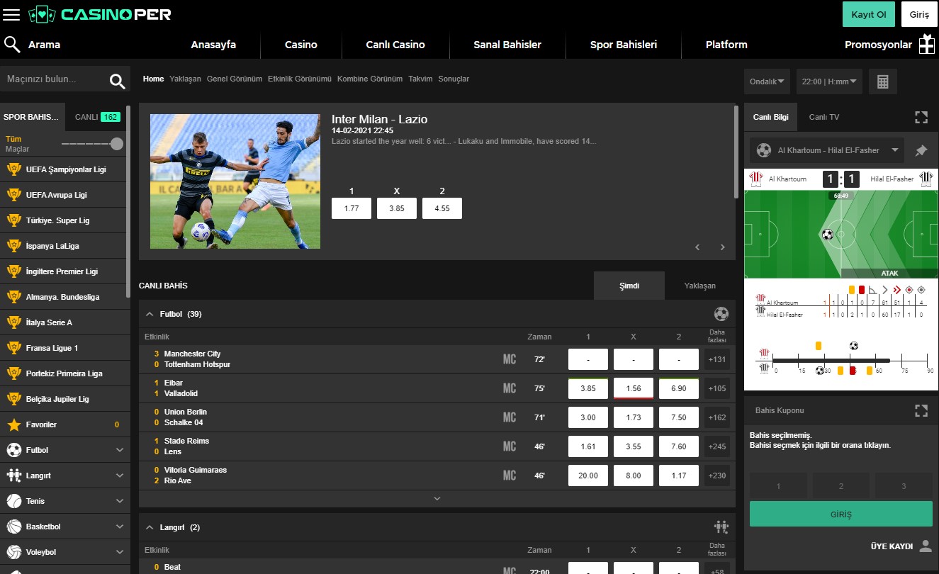Expand Voleybol sidebar category
This screenshot has width=939, height=574.
(x=119, y=552)
